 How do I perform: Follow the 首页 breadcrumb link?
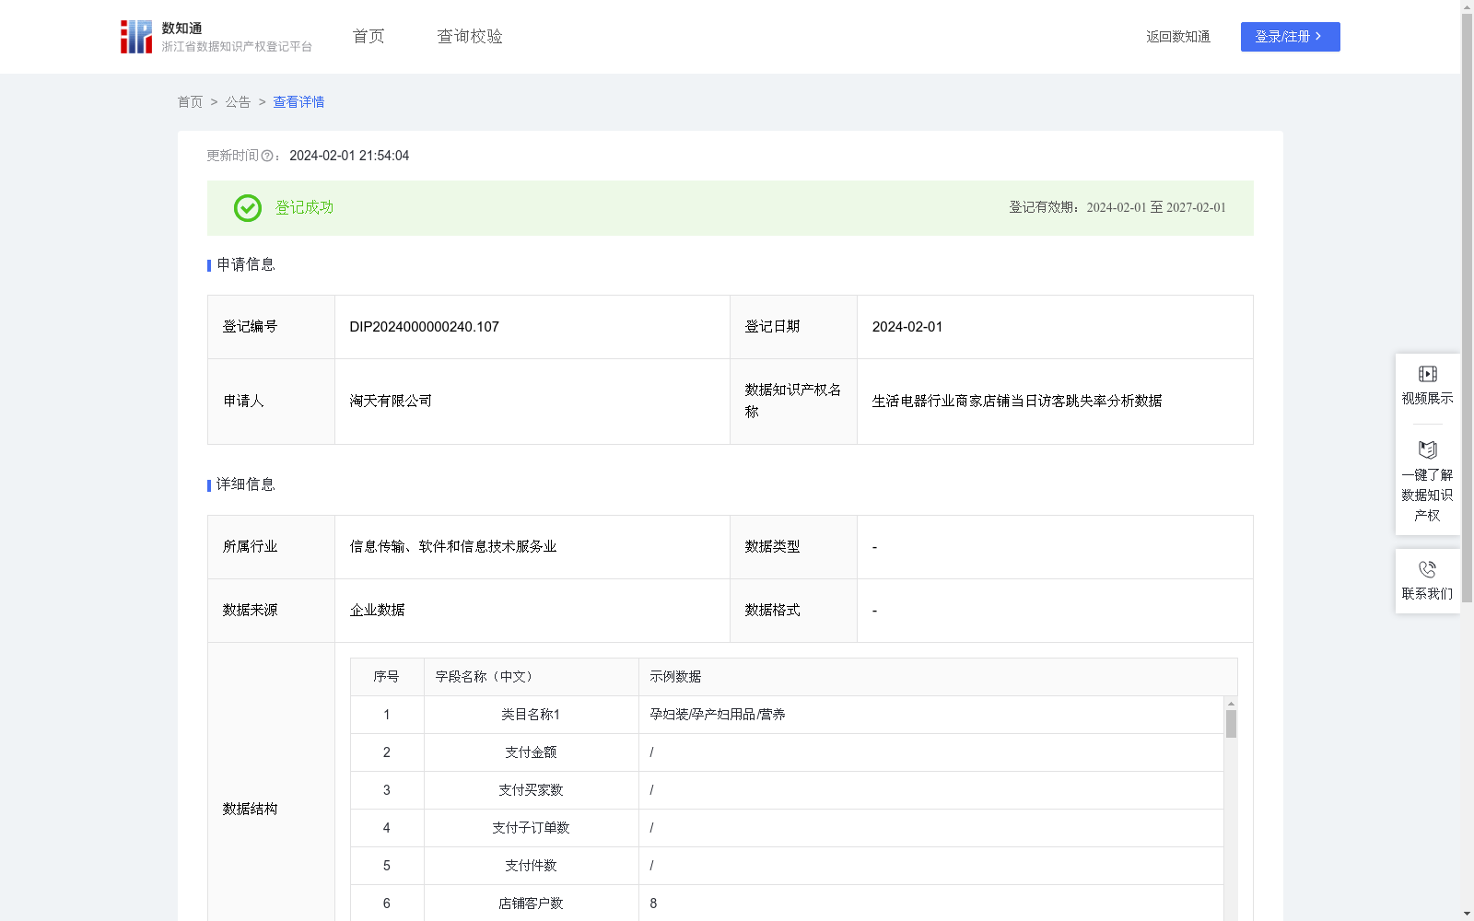(x=190, y=101)
